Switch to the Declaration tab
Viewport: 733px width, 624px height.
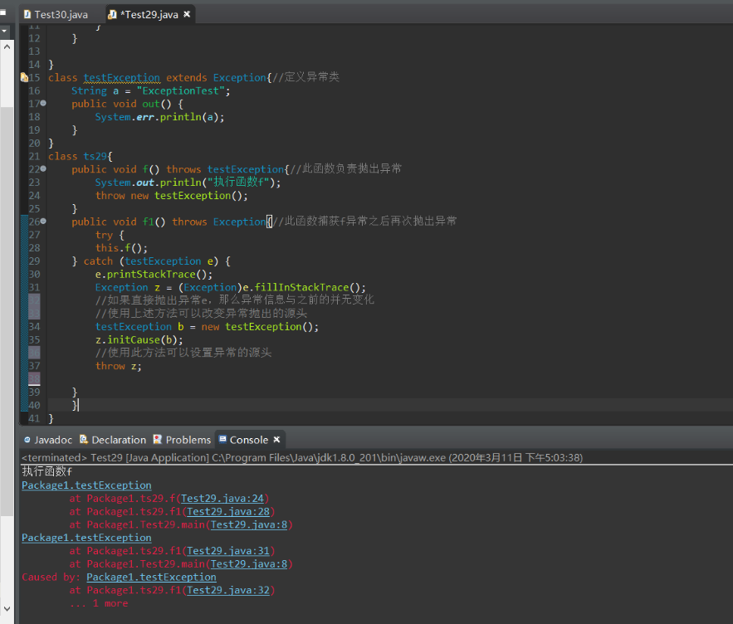click(118, 440)
